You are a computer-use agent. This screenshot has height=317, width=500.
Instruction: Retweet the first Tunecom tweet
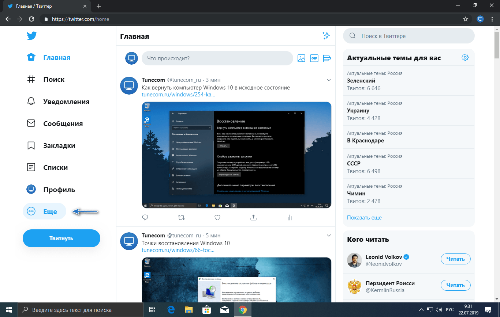181,218
